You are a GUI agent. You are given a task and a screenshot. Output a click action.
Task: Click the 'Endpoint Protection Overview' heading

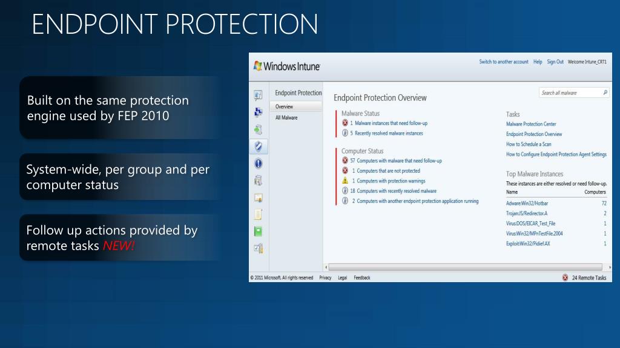pos(380,98)
